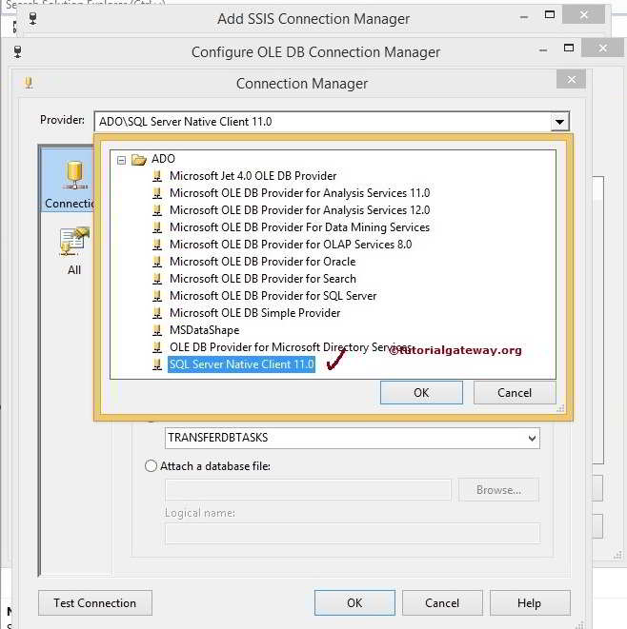This screenshot has width=627, height=629.
Task: Click OK in Connection Manager dialog
Action: click(354, 603)
